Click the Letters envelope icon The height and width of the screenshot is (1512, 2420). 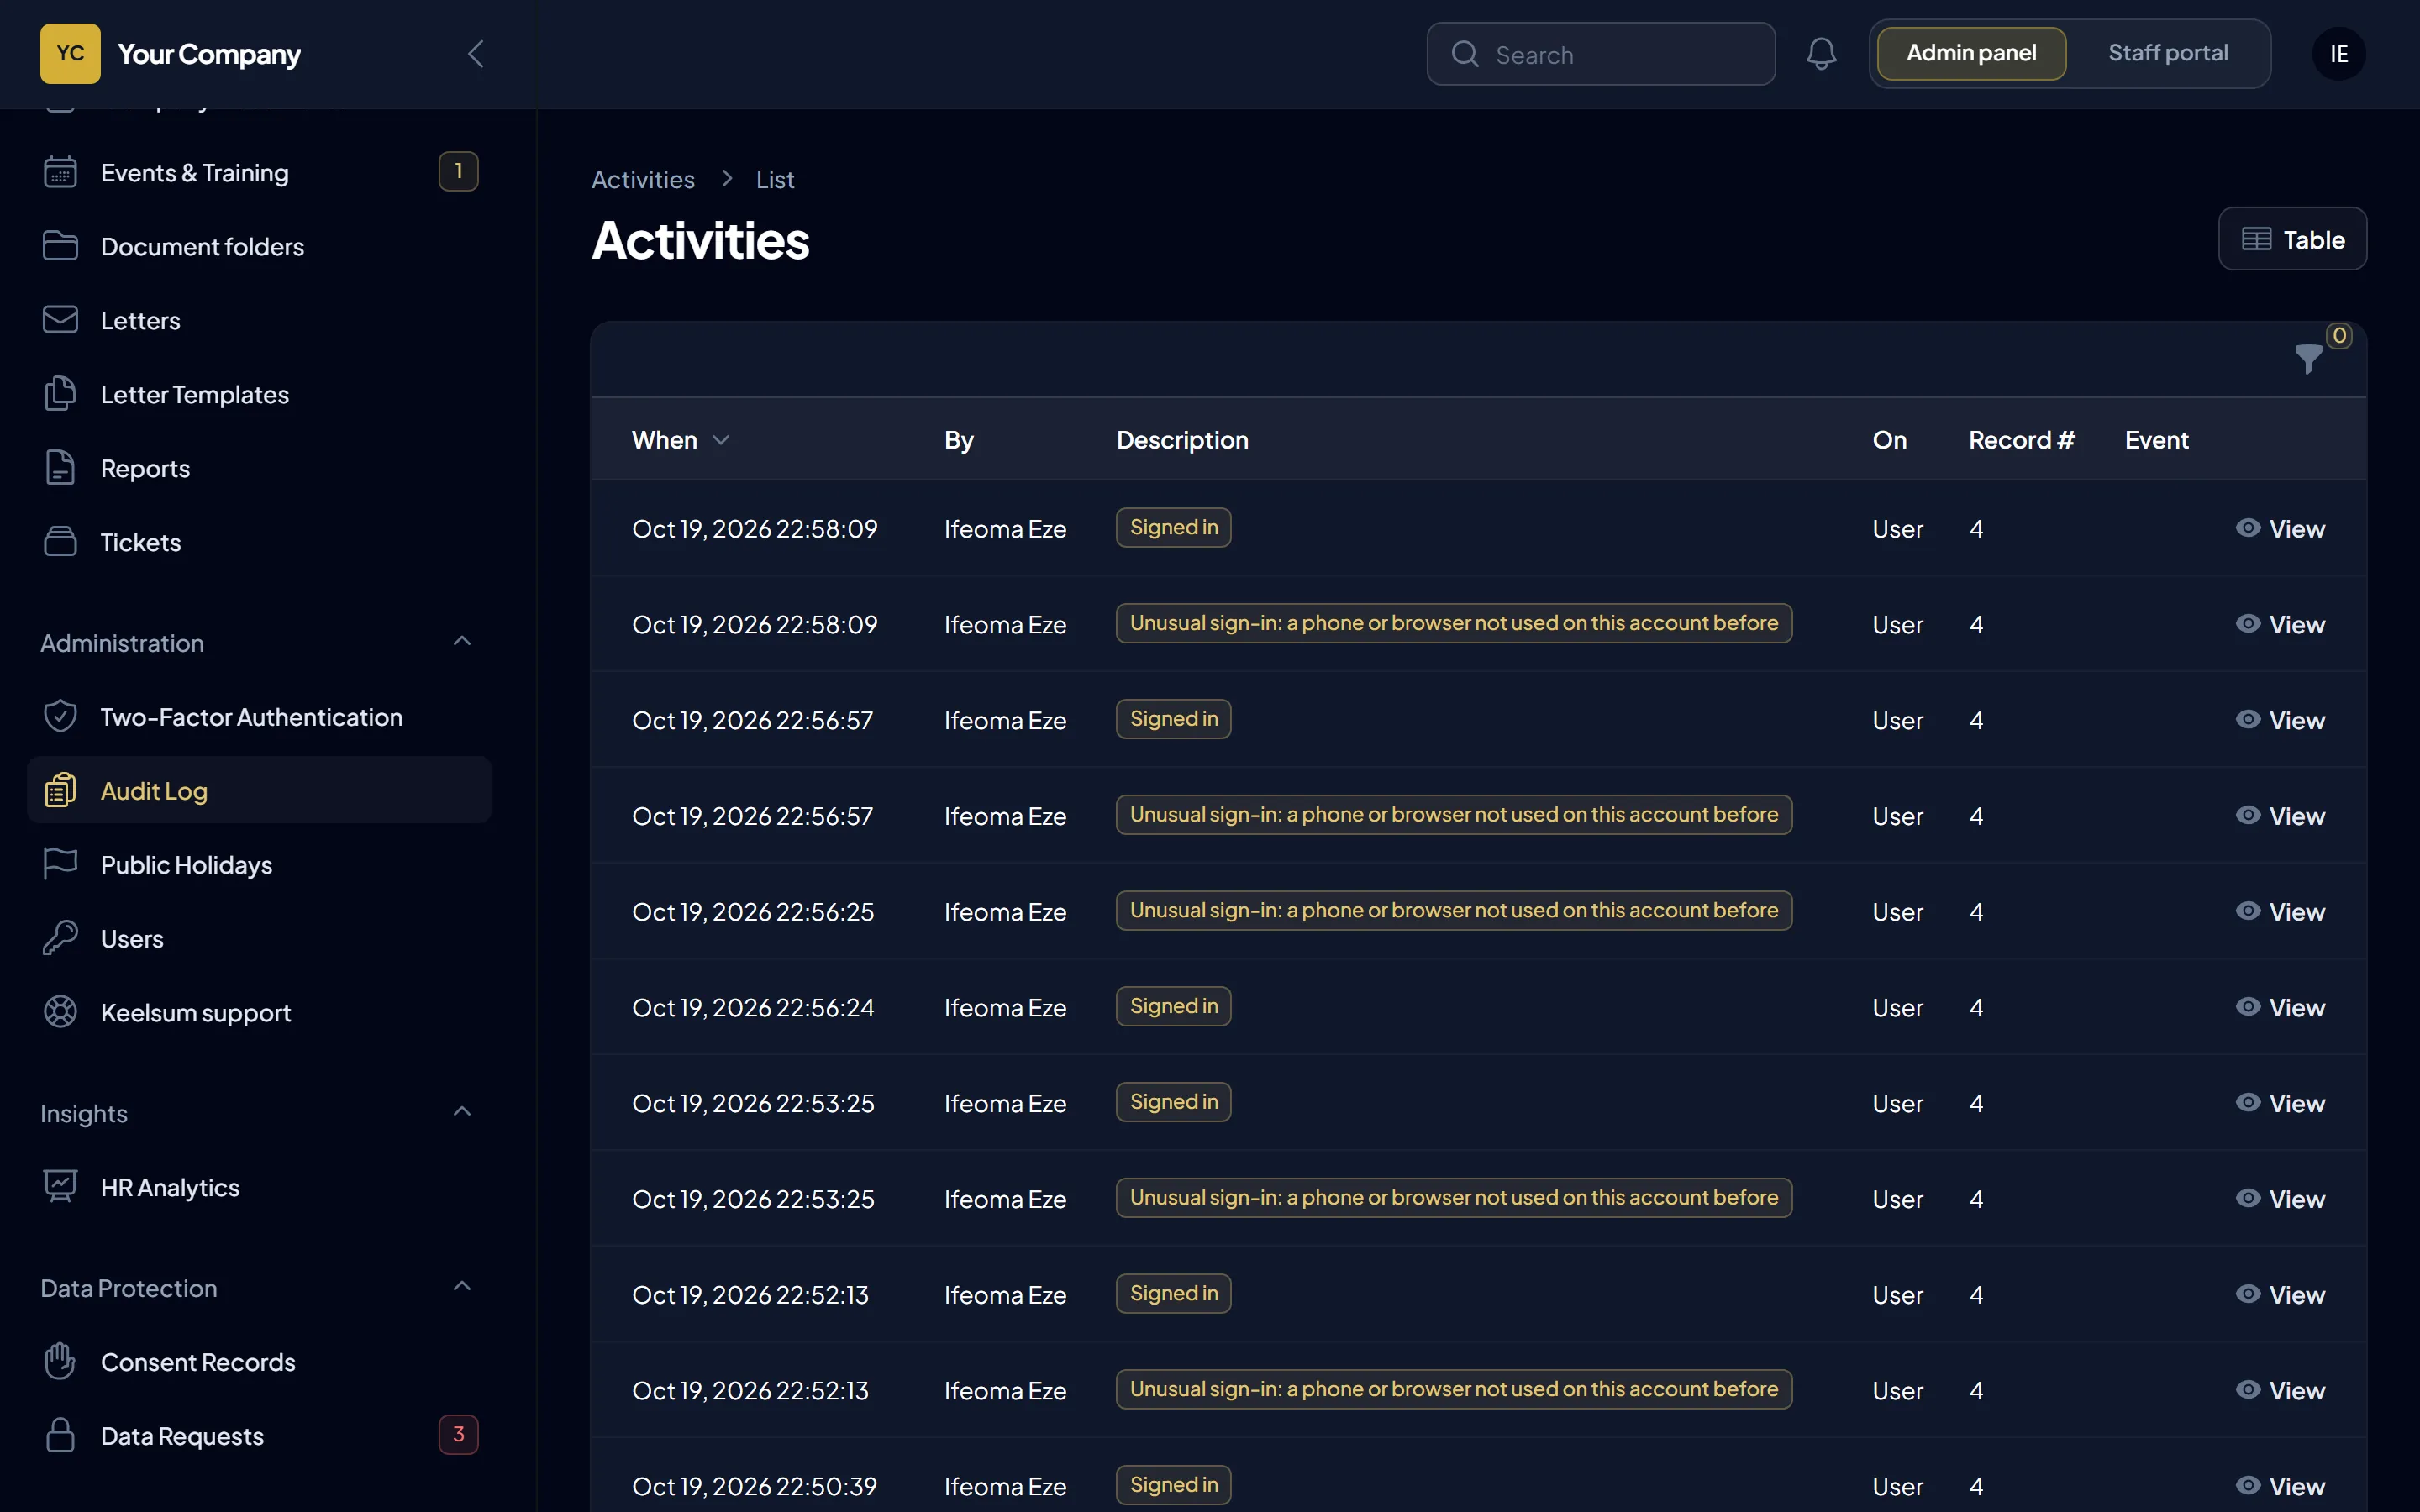(60, 320)
